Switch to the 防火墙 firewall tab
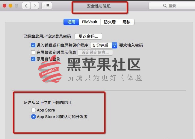Screen dimensions: 195x139 click(110, 22)
